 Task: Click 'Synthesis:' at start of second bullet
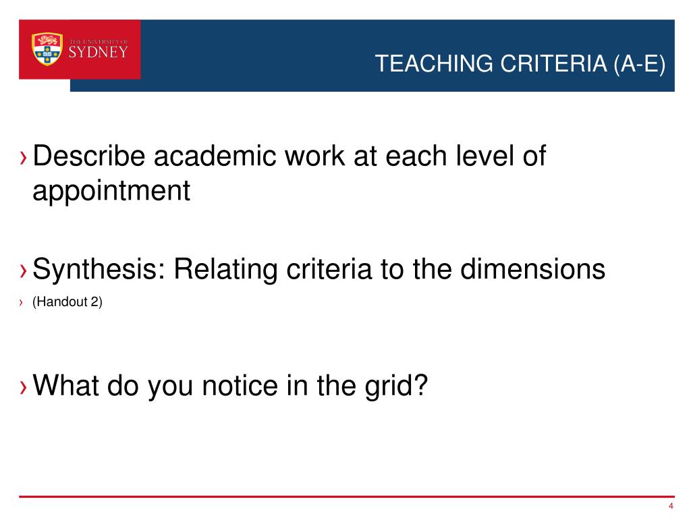click(x=99, y=270)
